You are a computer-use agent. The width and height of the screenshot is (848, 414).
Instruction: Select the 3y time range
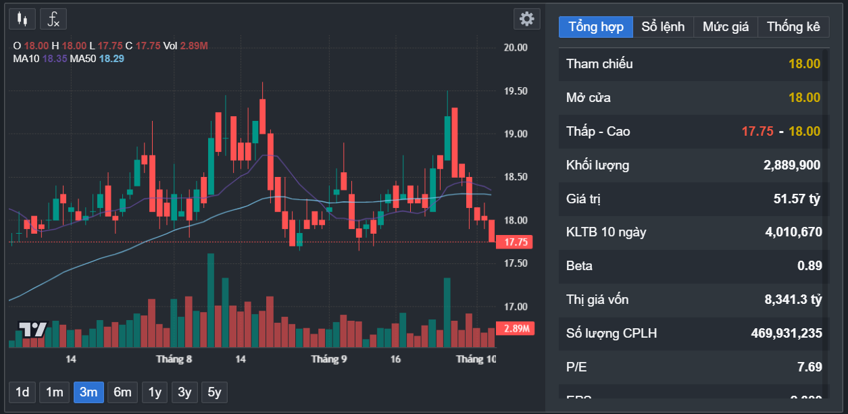coord(184,392)
